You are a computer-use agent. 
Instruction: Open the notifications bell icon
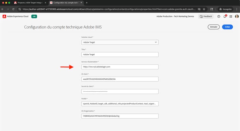point(225,16)
